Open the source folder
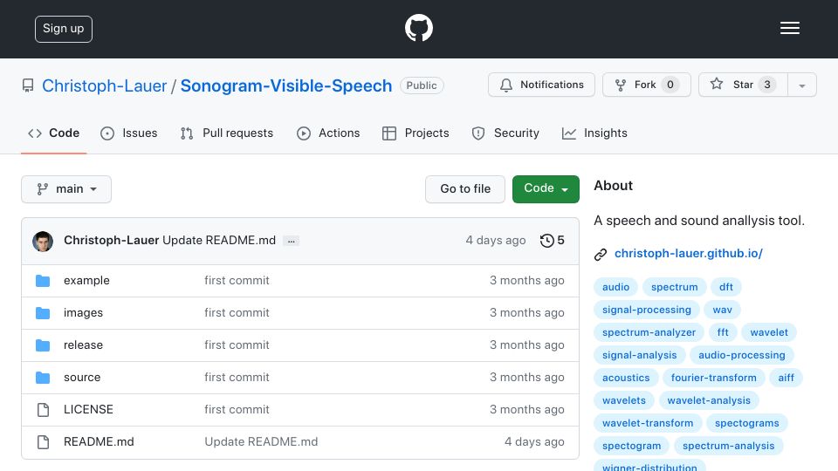 click(x=82, y=378)
